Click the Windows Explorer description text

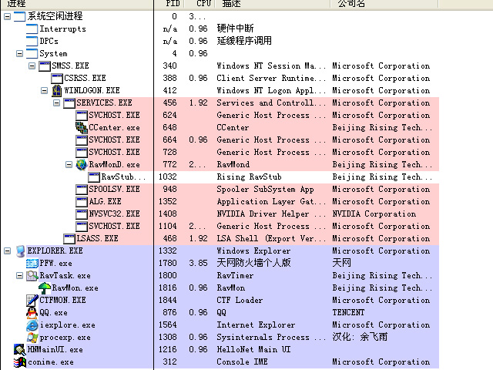253,251
